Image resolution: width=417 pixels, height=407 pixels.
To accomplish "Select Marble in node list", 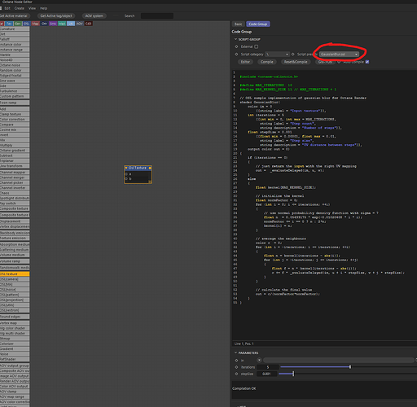I will (x=15, y=55).
